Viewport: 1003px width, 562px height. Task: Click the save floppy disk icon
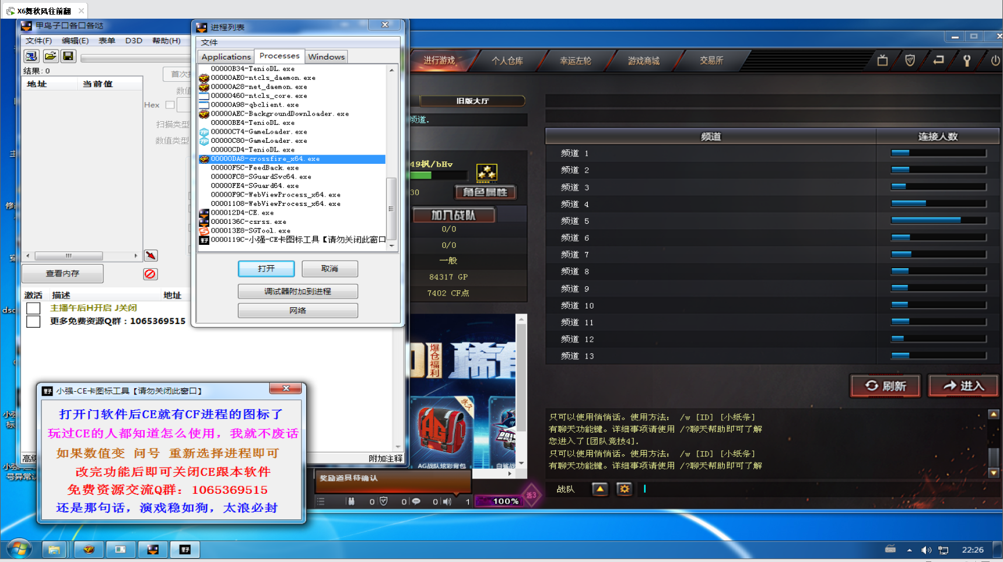(68, 56)
